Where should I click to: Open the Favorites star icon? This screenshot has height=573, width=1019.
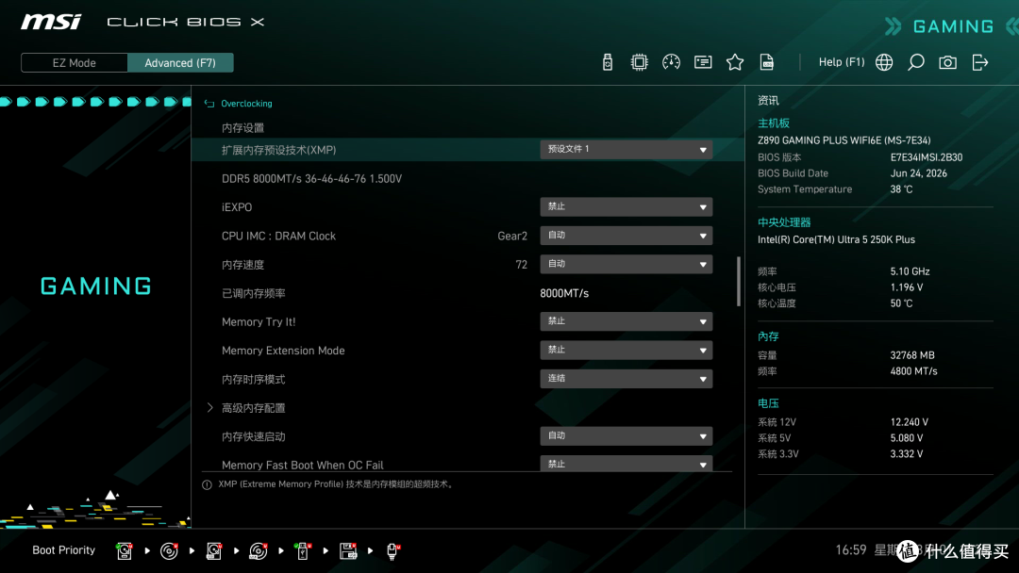(734, 62)
